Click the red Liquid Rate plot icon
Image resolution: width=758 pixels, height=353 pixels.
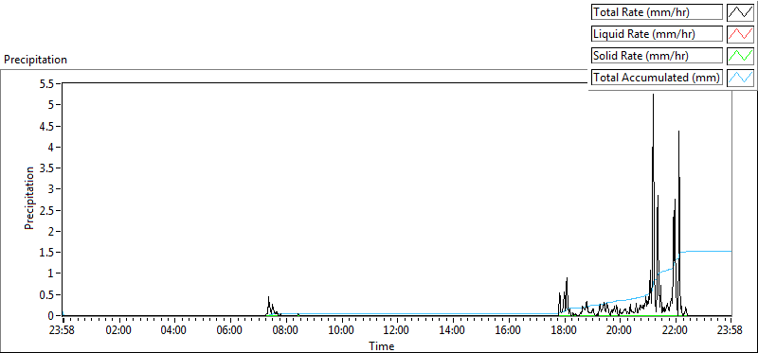[x=740, y=34]
